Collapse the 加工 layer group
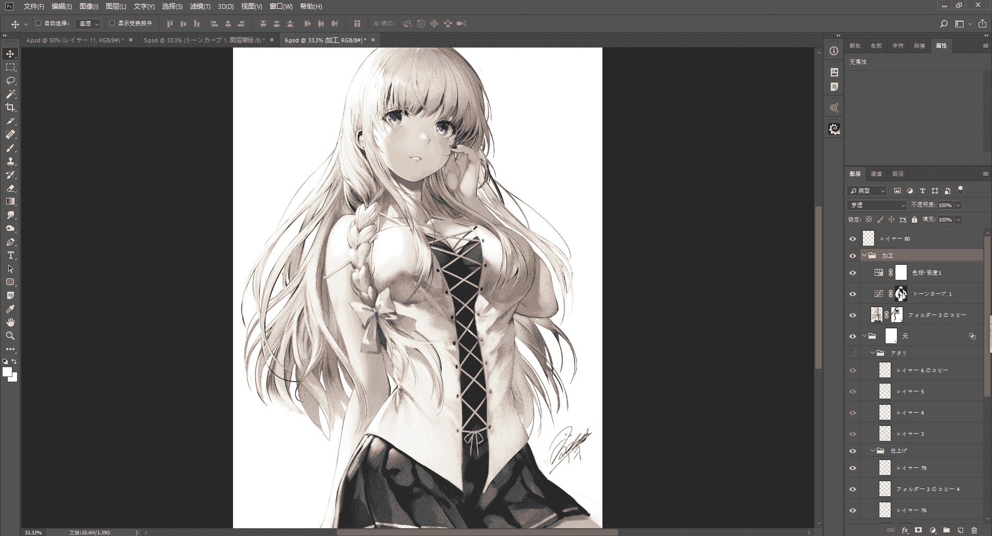Viewport: 992px width, 536px height. (x=864, y=256)
